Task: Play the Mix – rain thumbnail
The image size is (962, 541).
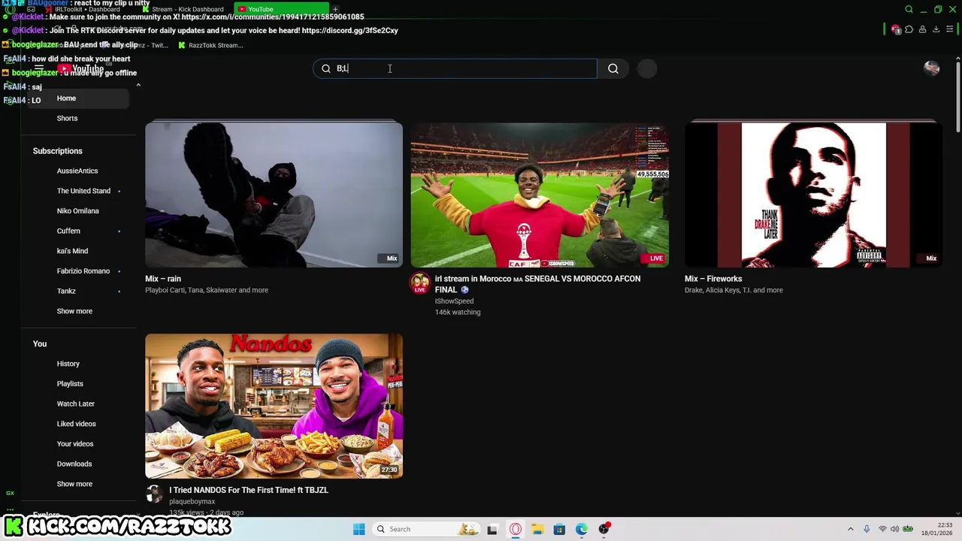Action: (274, 195)
